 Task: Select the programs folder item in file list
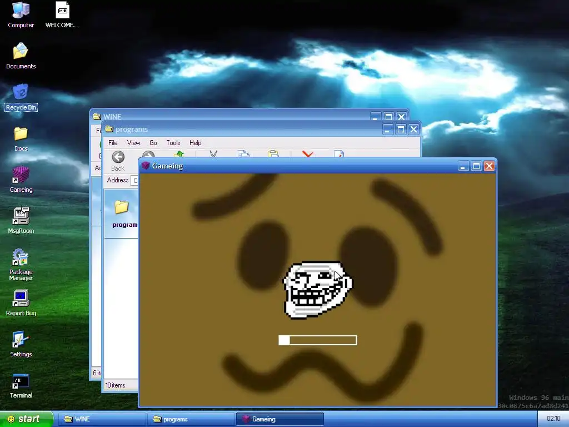[123, 213]
